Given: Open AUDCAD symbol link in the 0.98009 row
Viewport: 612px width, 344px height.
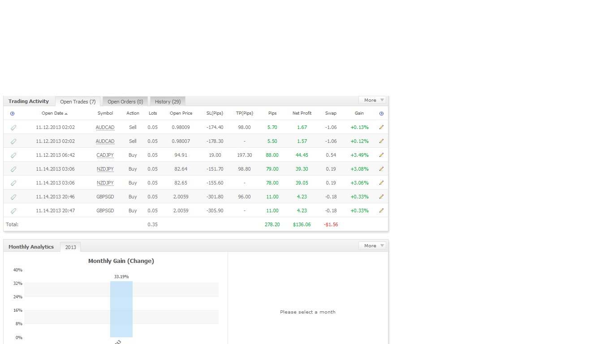Looking at the screenshot, I should click(x=105, y=127).
